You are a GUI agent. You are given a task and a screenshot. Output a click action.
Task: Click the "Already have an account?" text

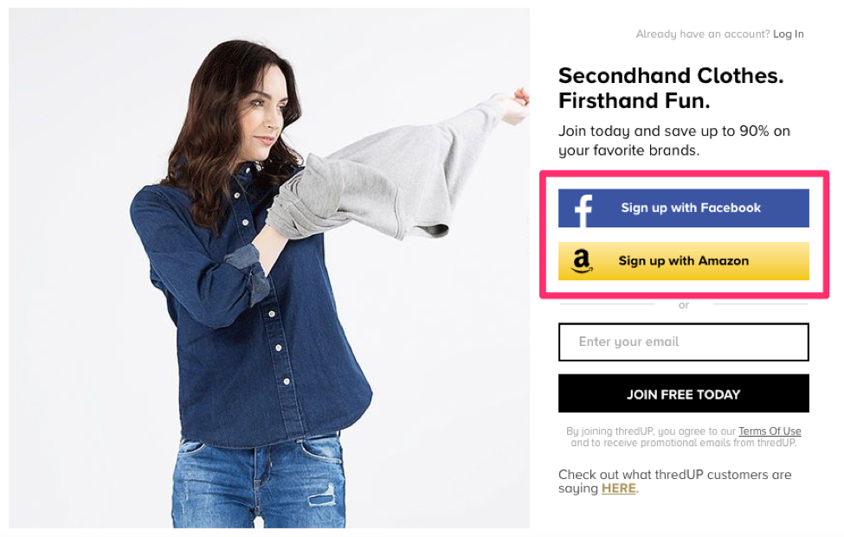[x=702, y=35]
